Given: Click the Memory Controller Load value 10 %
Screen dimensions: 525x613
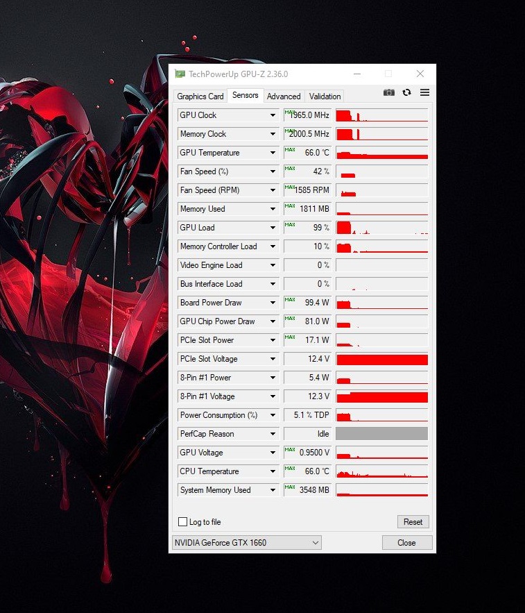Looking at the screenshot, I should coord(307,246).
